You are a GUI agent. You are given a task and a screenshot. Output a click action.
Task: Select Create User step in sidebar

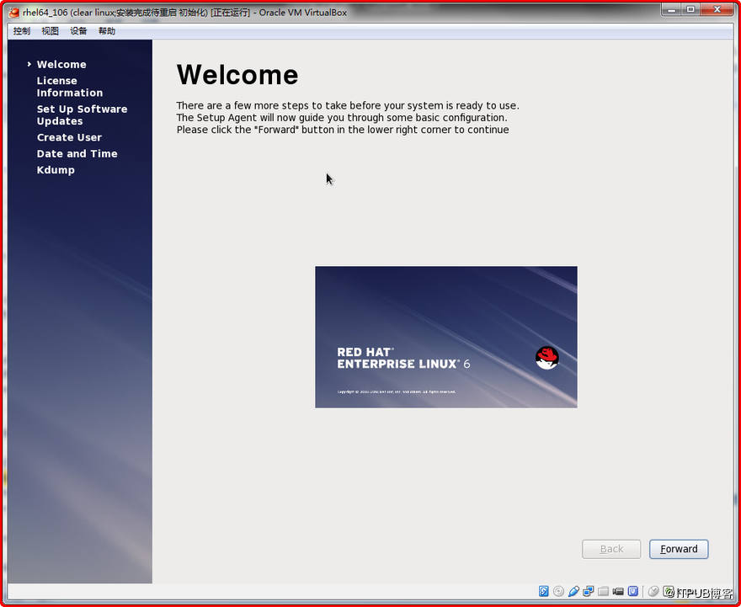69,137
